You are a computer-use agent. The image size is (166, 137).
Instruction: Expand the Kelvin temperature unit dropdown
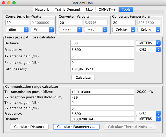click(149, 30)
